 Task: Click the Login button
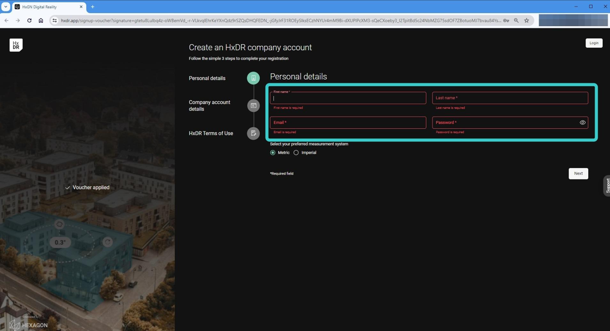(x=594, y=43)
